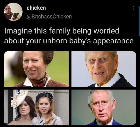Click the man with glasses in avatar
140x127 pixels.
coord(8,12)
